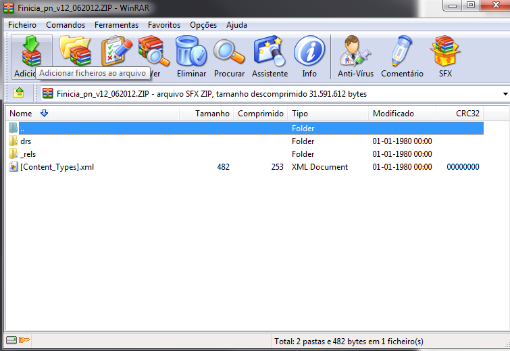
Task: Expand the archive path dropdown arrow
Action: tap(505, 94)
